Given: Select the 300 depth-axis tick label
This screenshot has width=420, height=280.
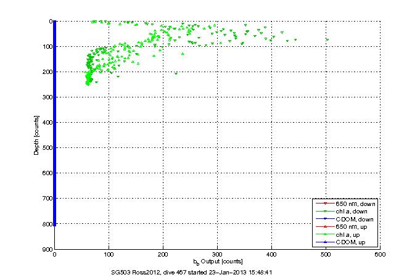Looking at the screenshot, I should point(47,97).
